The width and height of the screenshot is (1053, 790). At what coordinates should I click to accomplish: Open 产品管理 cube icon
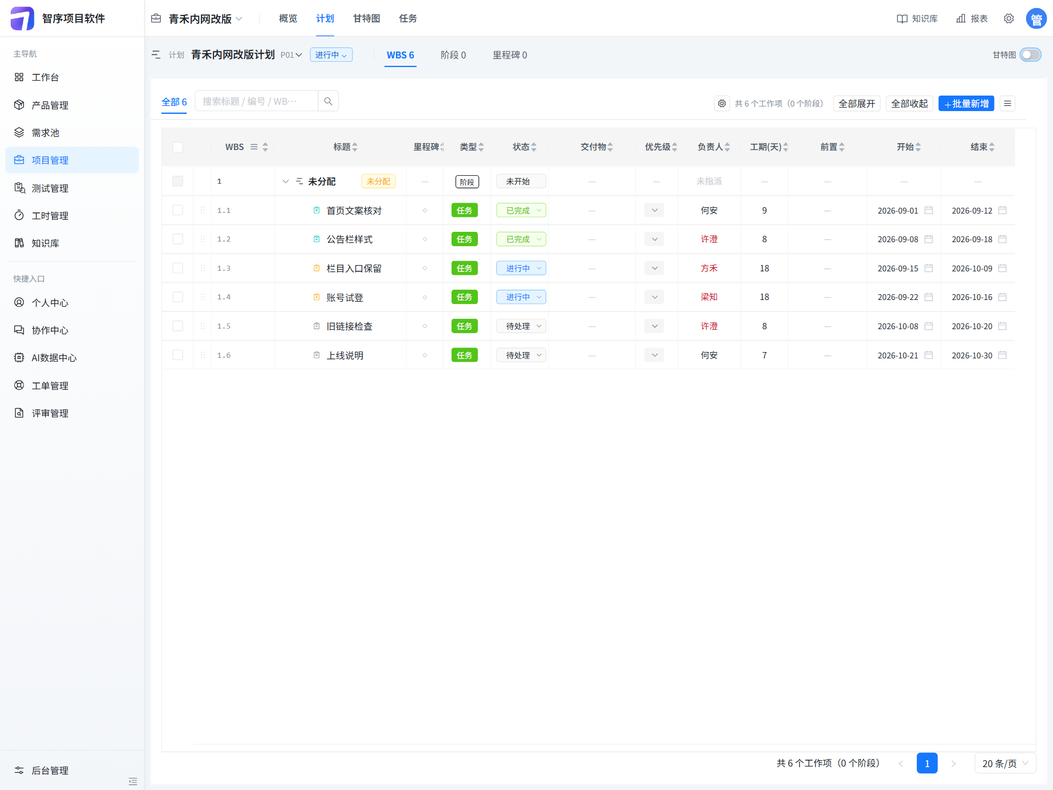coord(19,105)
